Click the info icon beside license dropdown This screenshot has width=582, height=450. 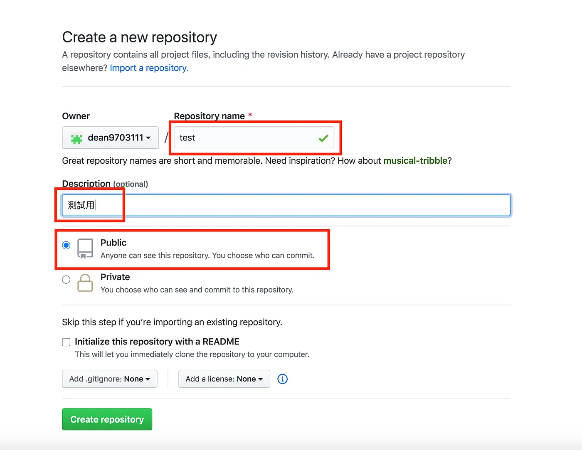click(x=282, y=379)
